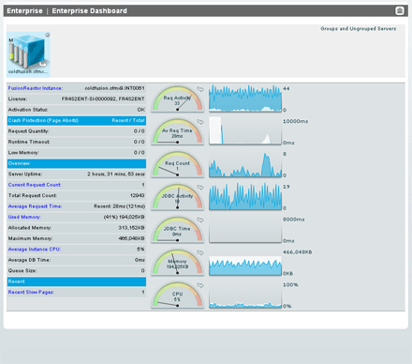The width and height of the screenshot is (412, 364).
Task: Click the Queue Size label
Action: pos(22,271)
